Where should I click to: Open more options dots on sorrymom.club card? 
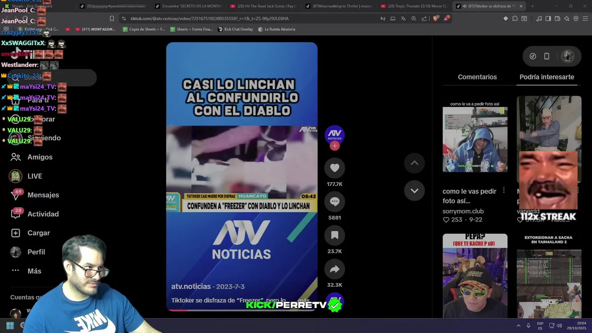tap(504, 191)
